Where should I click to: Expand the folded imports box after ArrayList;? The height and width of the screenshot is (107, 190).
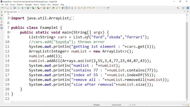click(72, 18)
